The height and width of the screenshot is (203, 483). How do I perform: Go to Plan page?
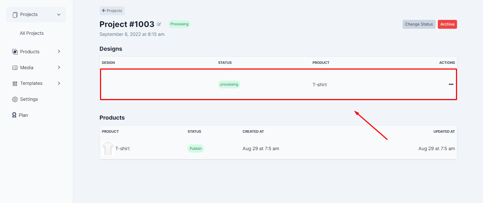pos(23,115)
